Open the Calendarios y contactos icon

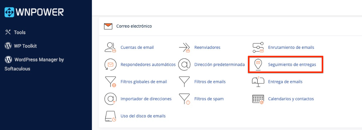(x=258, y=99)
